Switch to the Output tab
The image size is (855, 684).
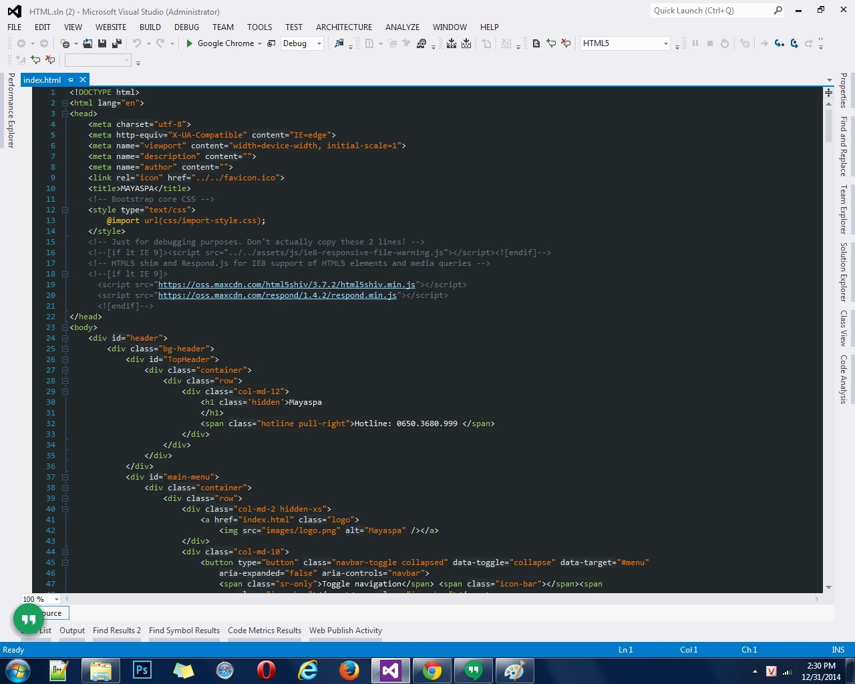pyautogui.click(x=72, y=631)
